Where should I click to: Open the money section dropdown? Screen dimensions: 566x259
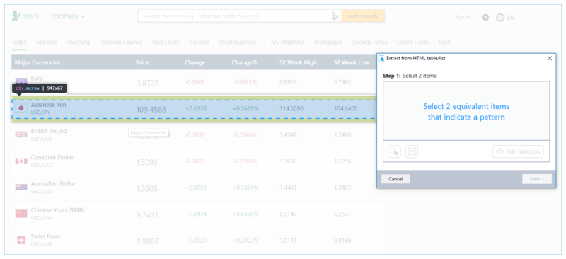(68, 16)
